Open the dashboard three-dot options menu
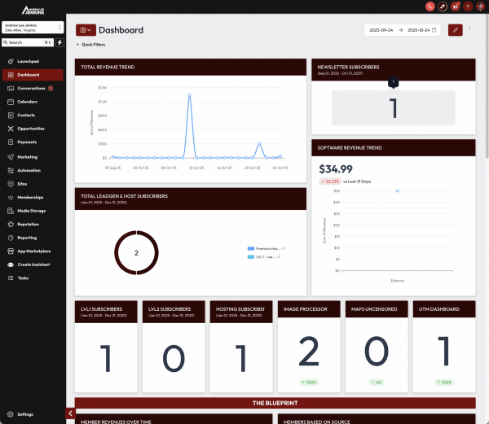Image resolution: width=489 pixels, height=424 pixels. [x=469, y=29]
